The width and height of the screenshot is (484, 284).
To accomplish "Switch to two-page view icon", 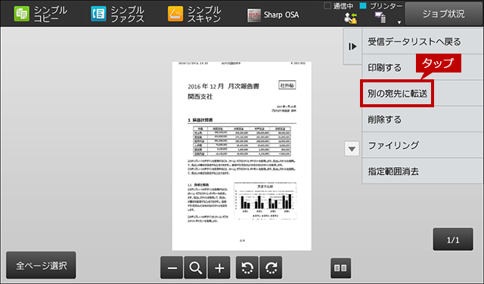I will point(340,268).
